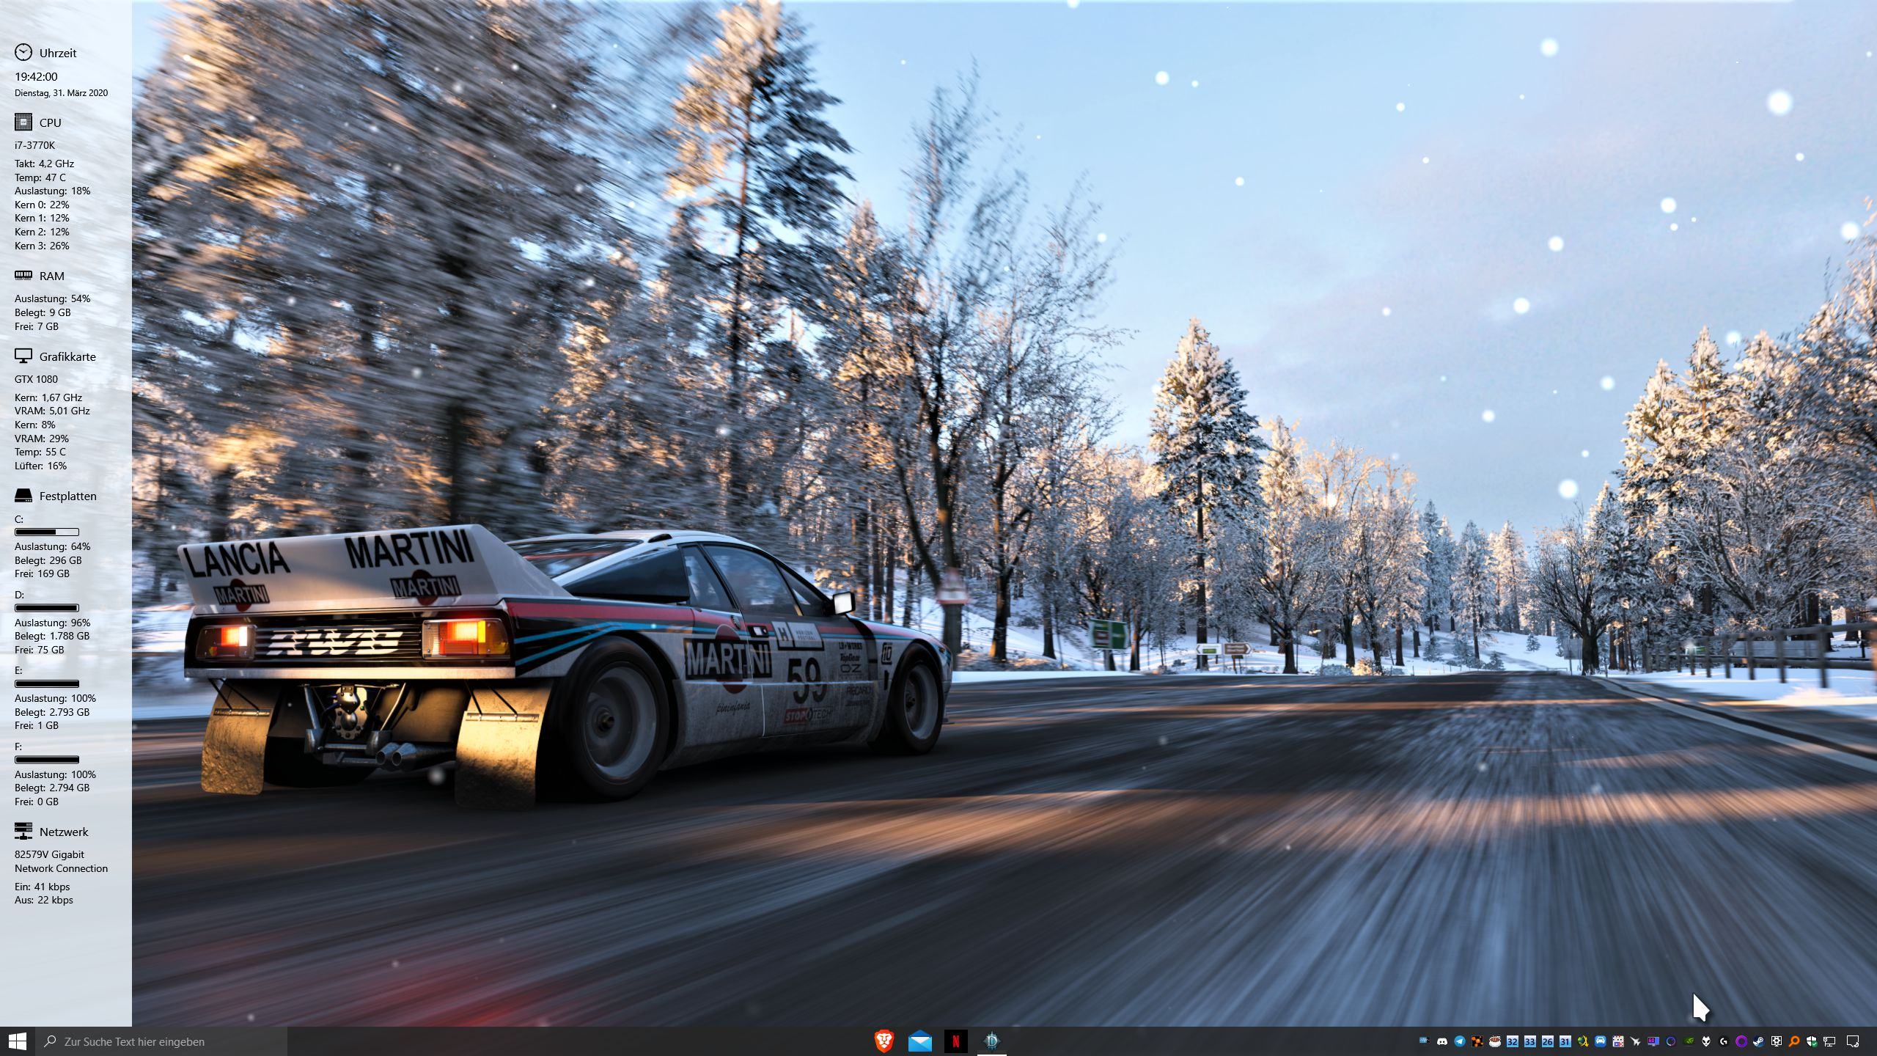Screen dimensions: 1877x1056
Task: Open the Action Center notifications
Action: 1853,1041
